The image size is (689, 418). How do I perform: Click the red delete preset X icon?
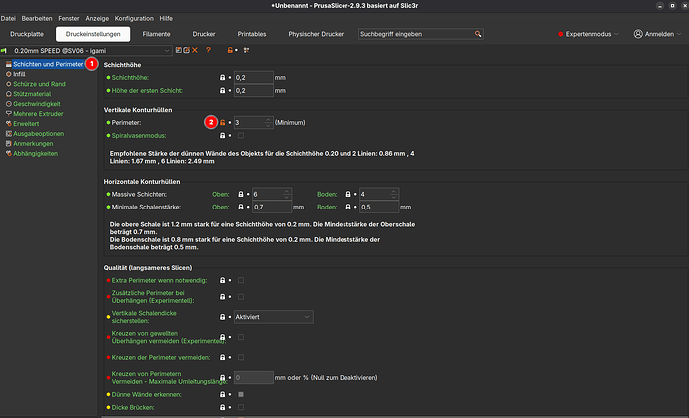(196, 50)
